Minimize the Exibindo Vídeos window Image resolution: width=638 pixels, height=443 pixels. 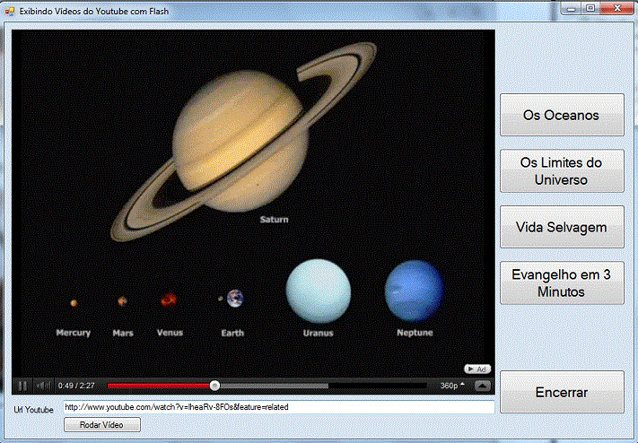572,9
